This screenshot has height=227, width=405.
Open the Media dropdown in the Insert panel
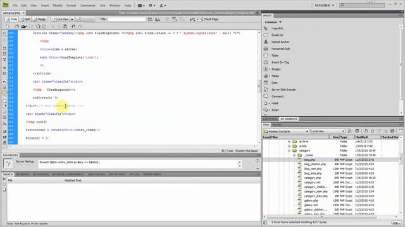[x=270, y=76]
